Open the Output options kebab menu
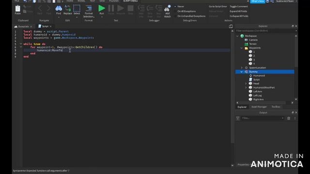The height and width of the screenshot is (174, 310). tap(295, 118)
